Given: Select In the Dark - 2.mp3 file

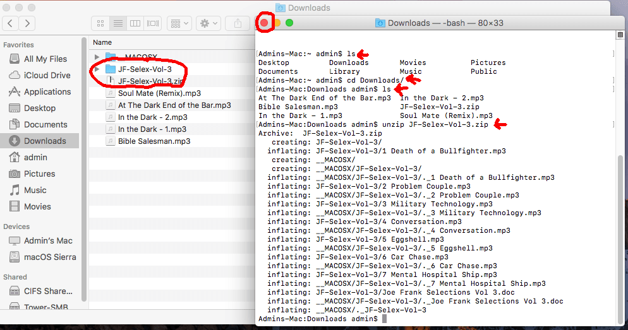Looking at the screenshot, I should click(x=153, y=117).
